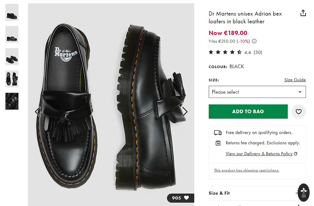Select the third thumbnail showing shoe pair

[12, 57]
